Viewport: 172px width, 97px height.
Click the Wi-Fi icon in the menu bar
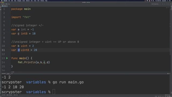point(152,1)
